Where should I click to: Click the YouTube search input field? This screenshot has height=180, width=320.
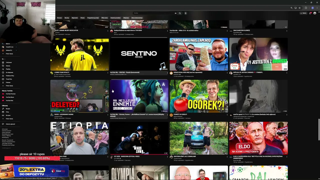pyautogui.click(x=153, y=13)
